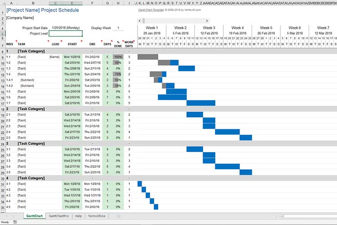The width and height of the screenshot is (337, 225).
Task: Select the Project Lead input cell
Action: click(x=66, y=33)
